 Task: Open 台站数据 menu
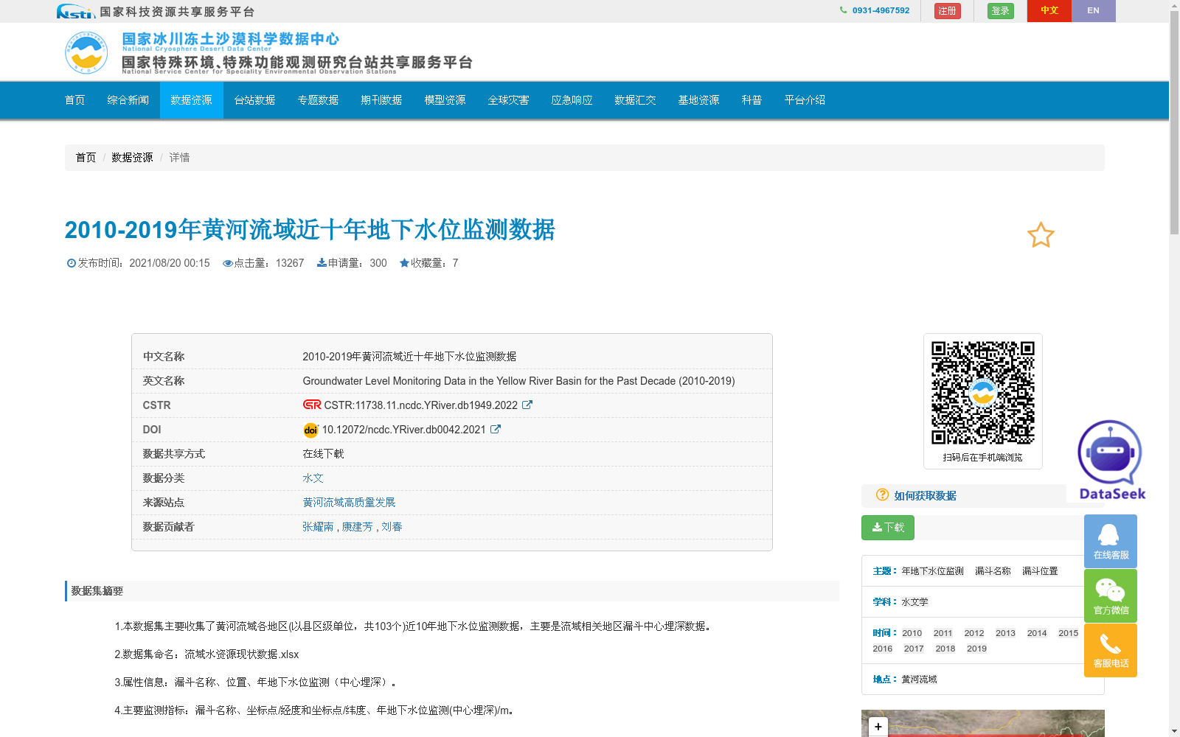click(255, 100)
